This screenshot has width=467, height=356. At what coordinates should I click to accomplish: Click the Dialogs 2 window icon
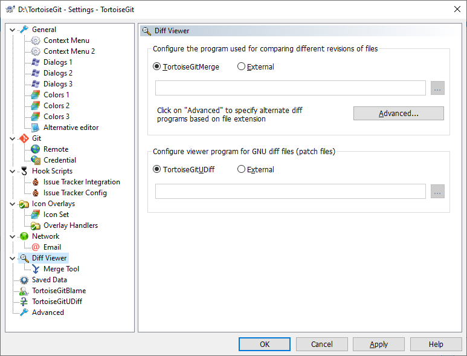[x=36, y=73]
